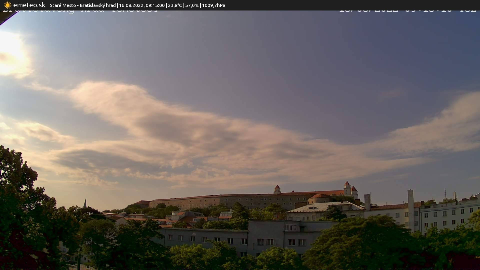
Task: Click the emeteo.sk site name
Action: click(29, 5)
